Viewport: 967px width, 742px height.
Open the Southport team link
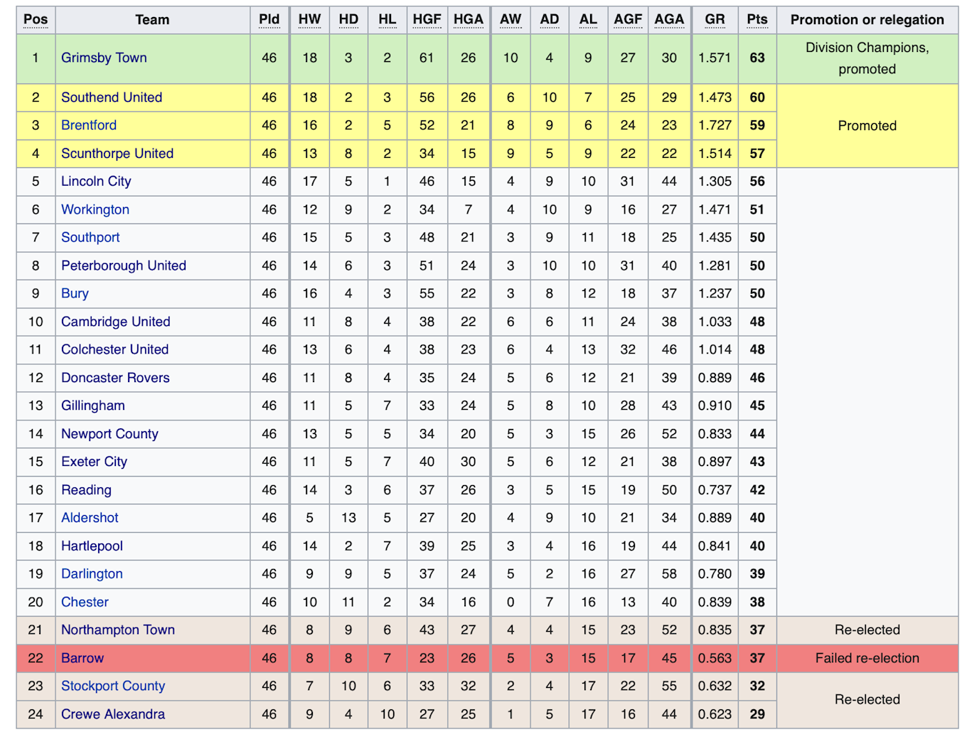coord(90,238)
